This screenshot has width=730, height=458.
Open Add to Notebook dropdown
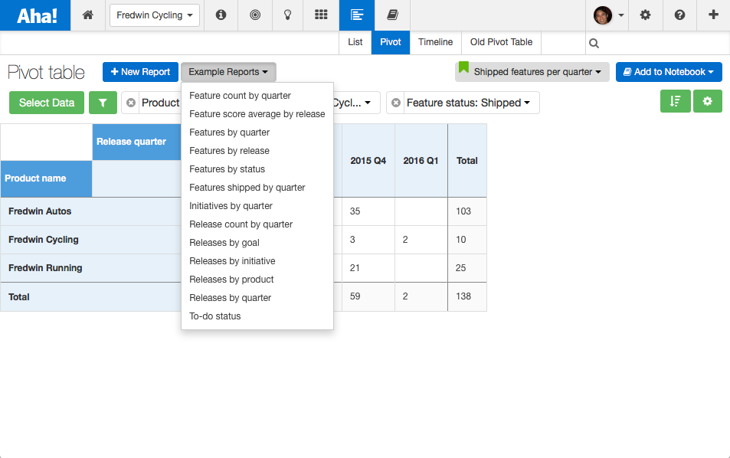(x=669, y=72)
